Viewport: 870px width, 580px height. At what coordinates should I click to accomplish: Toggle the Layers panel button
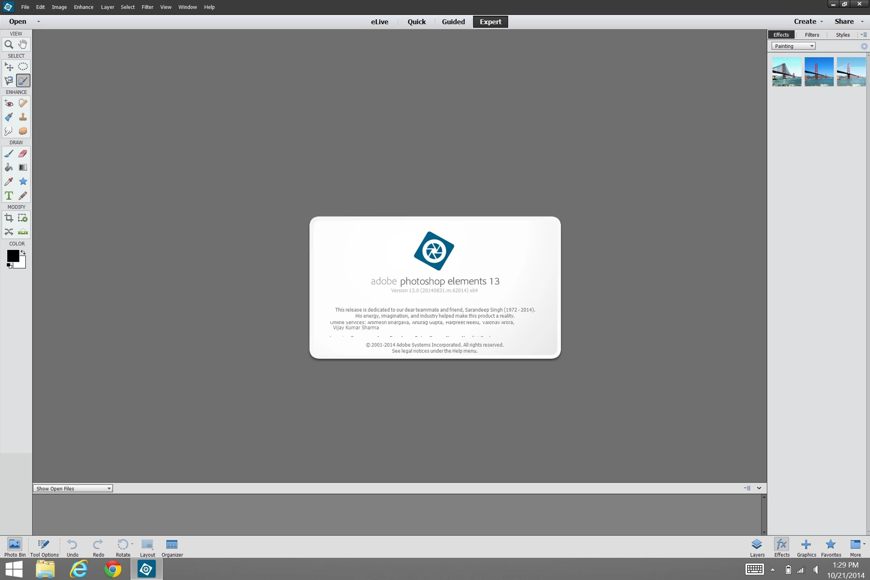coord(757,547)
